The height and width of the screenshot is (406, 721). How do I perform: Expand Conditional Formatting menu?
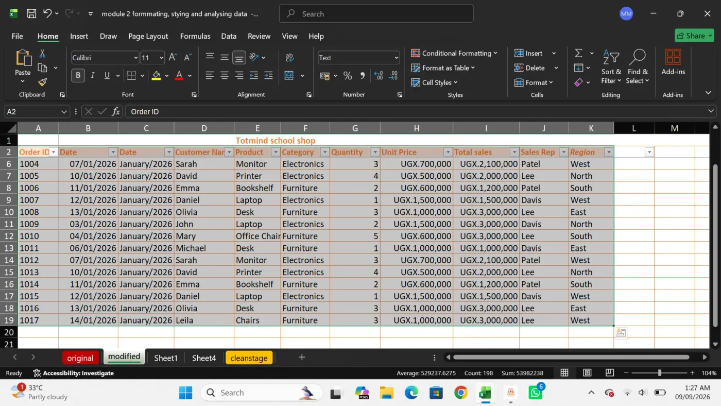coord(454,53)
